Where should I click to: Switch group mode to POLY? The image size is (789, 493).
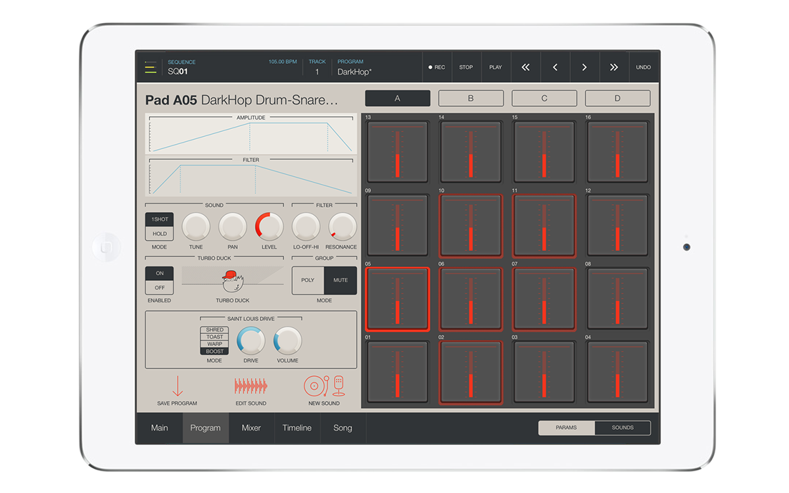tap(308, 280)
